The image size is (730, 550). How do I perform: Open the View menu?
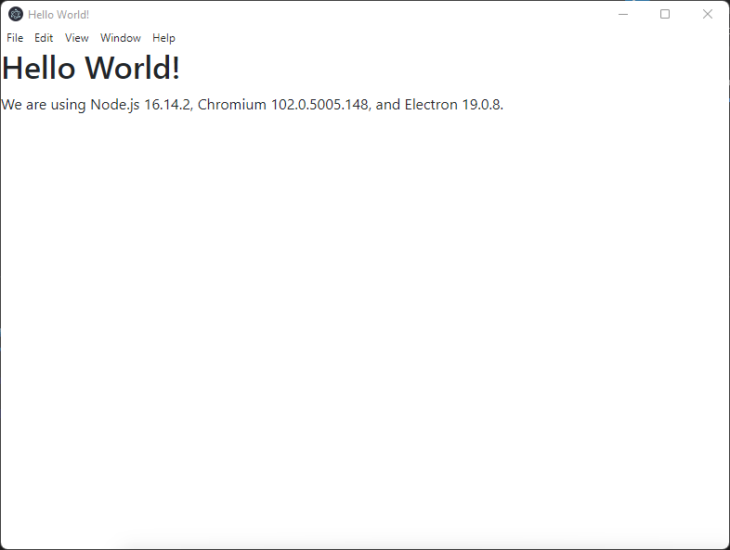(x=77, y=38)
